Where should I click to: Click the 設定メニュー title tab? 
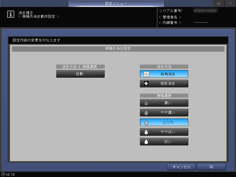(x=116, y=3)
